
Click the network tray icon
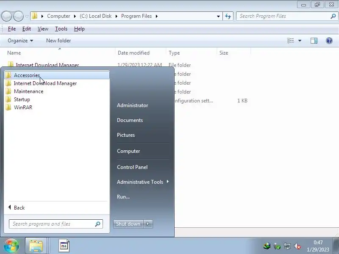[x=287, y=246]
